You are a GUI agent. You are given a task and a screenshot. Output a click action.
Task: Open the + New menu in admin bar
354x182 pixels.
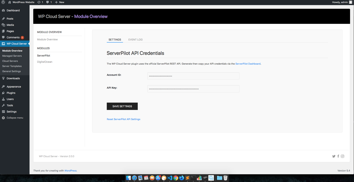point(59,2)
